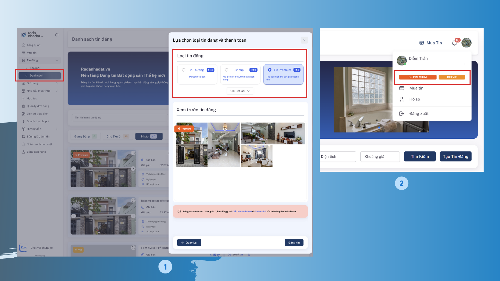Select Danh sách in sidebar
The image size is (500, 281).
click(40, 75)
